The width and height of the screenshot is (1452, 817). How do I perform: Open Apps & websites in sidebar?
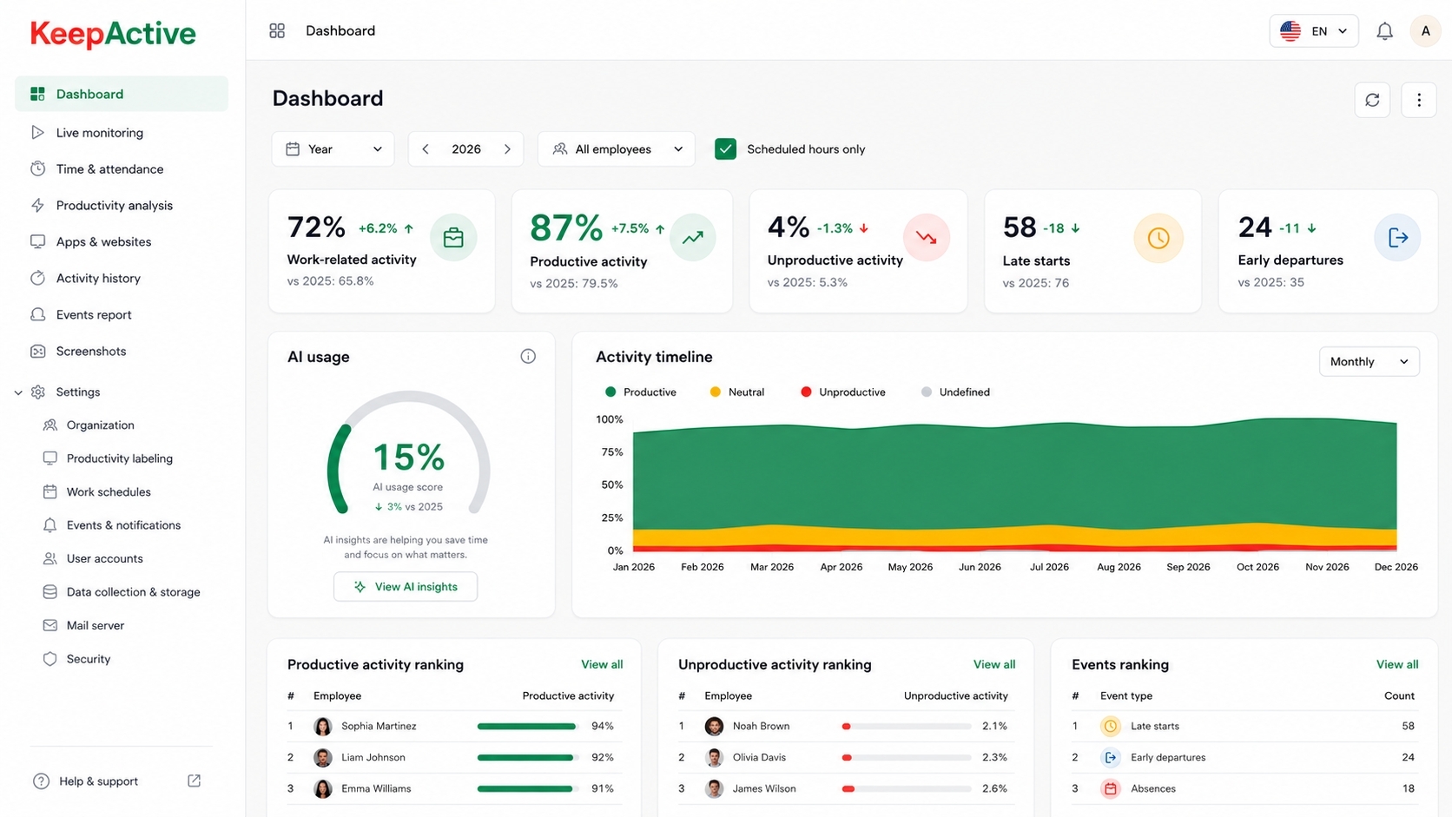[x=122, y=242]
